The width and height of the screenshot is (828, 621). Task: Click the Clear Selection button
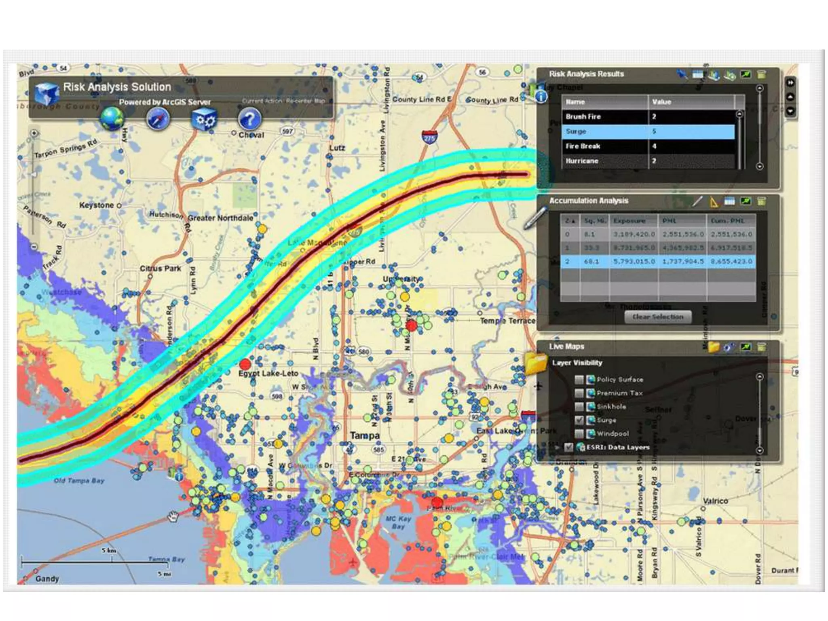tap(658, 317)
